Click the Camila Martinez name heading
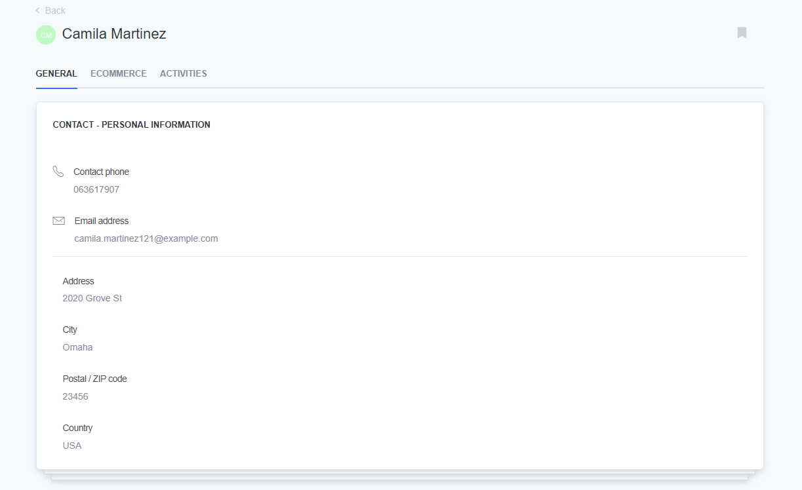The height and width of the screenshot is (490, 802). click(x=114, y=34)
